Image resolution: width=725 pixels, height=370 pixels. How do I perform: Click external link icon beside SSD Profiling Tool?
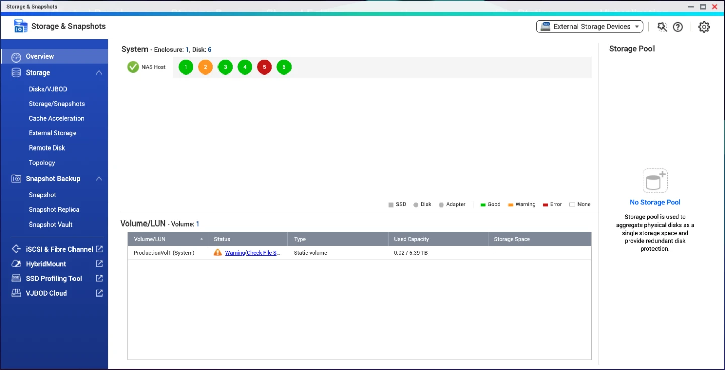tap(99, 278)
